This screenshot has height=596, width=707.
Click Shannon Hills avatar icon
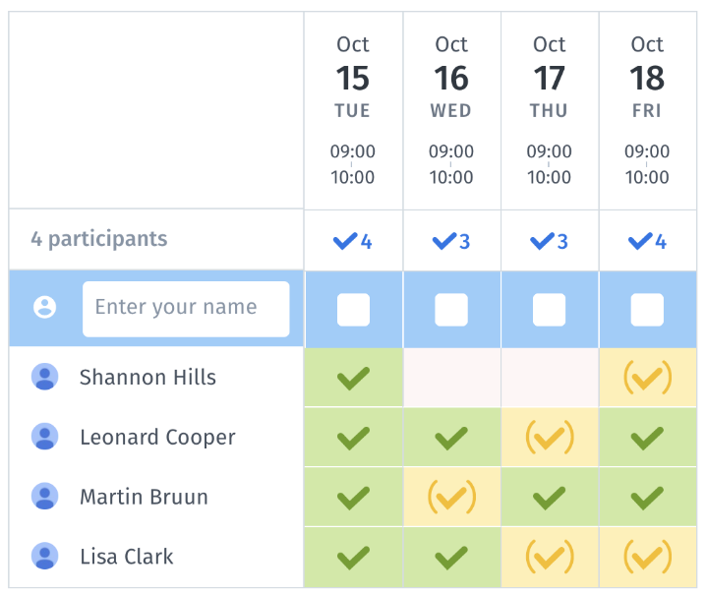(x=44, y=377)
